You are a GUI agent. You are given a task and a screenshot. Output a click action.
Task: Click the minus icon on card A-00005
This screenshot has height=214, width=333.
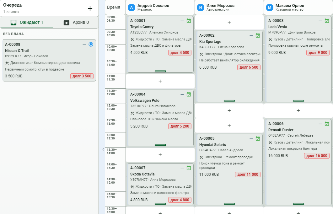[x=251, y=138]
